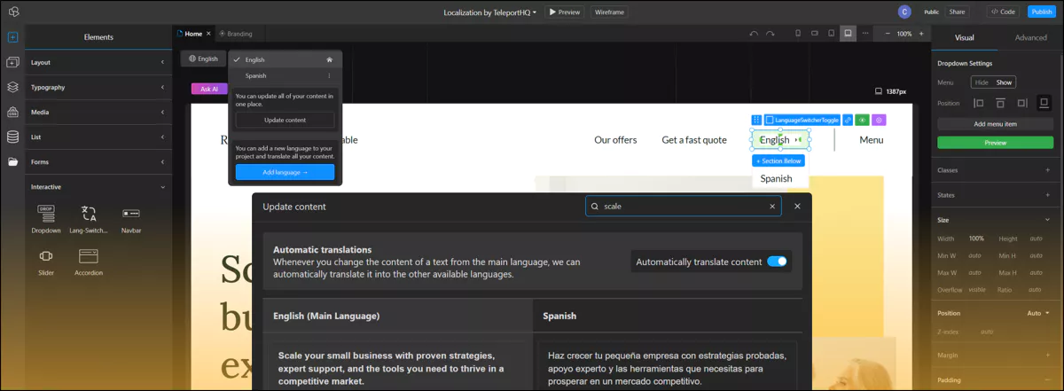This screenshot has height=391, width=1064.
Task: Click the drag handle on LanguageSwitcherToggle
Action: [756, 120]
